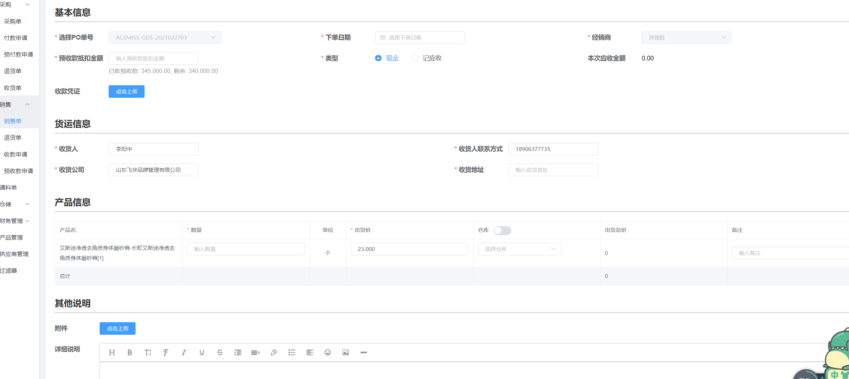
Task: Click the 已收预收款 balance hint text
Action: (163, 71)
